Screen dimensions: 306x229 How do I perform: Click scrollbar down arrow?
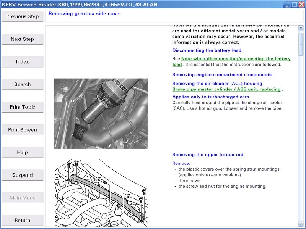[x=301, y=224]
